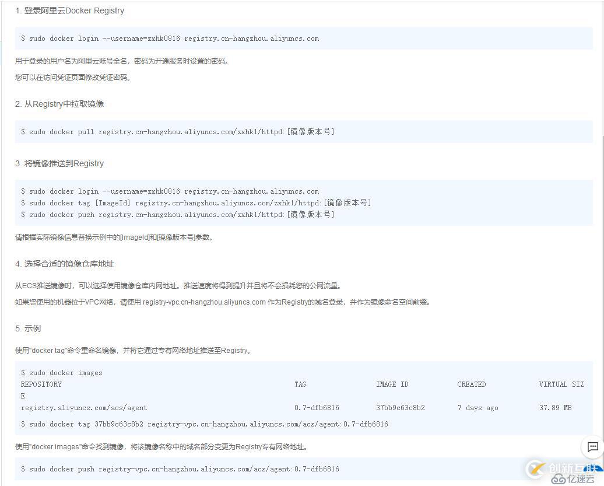Click the line "您可以在访问凭证页面修改凭证密码。"

pos(73,78)
